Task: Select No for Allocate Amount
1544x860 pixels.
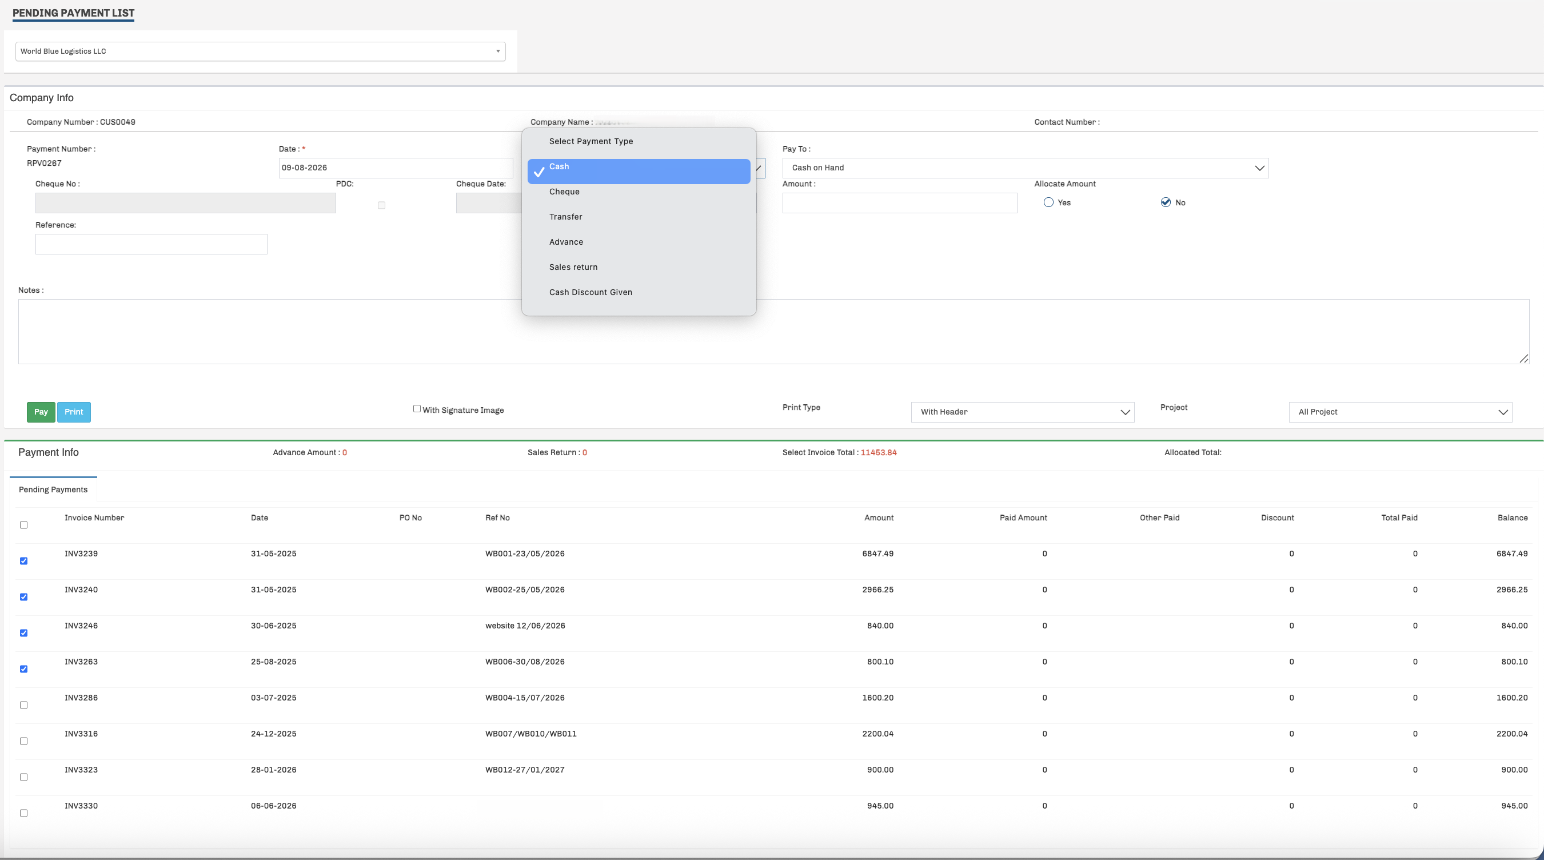Action: (x=1165, y=202)
